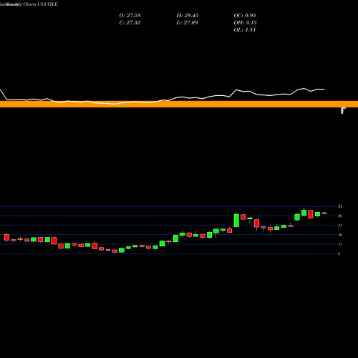This screenshot has height=358, width=358.
Task: Click the tallest green candlestick in the chart
Action: click(236, 221)
